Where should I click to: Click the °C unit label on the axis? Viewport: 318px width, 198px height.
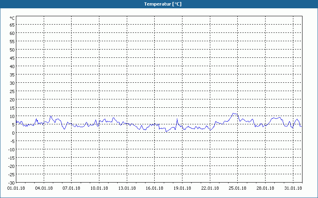click(x=12, y=18)
